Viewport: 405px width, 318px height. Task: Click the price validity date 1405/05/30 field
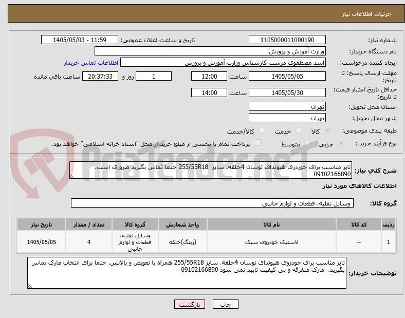coord(287,92)
